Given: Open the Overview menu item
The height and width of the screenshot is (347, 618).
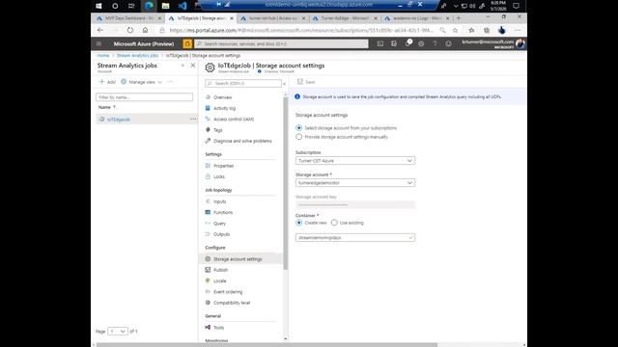Looking at the screenshot, I should coord(222,97).
